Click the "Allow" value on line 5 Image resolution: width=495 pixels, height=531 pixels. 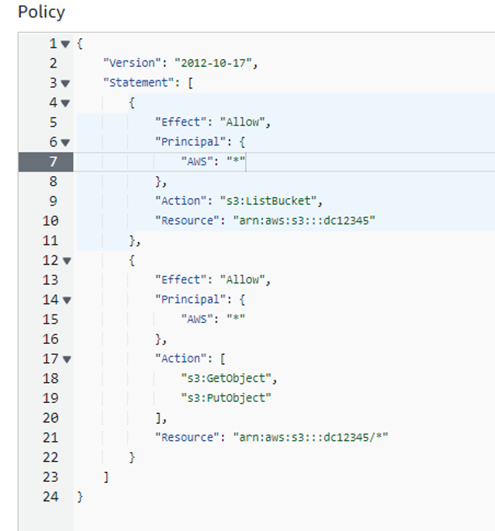[242, 122]
